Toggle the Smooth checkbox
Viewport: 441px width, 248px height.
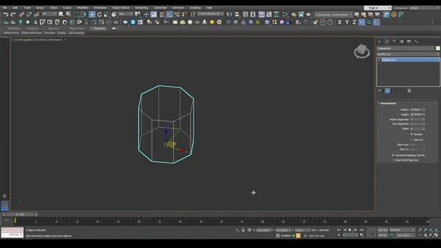point(412,134)
